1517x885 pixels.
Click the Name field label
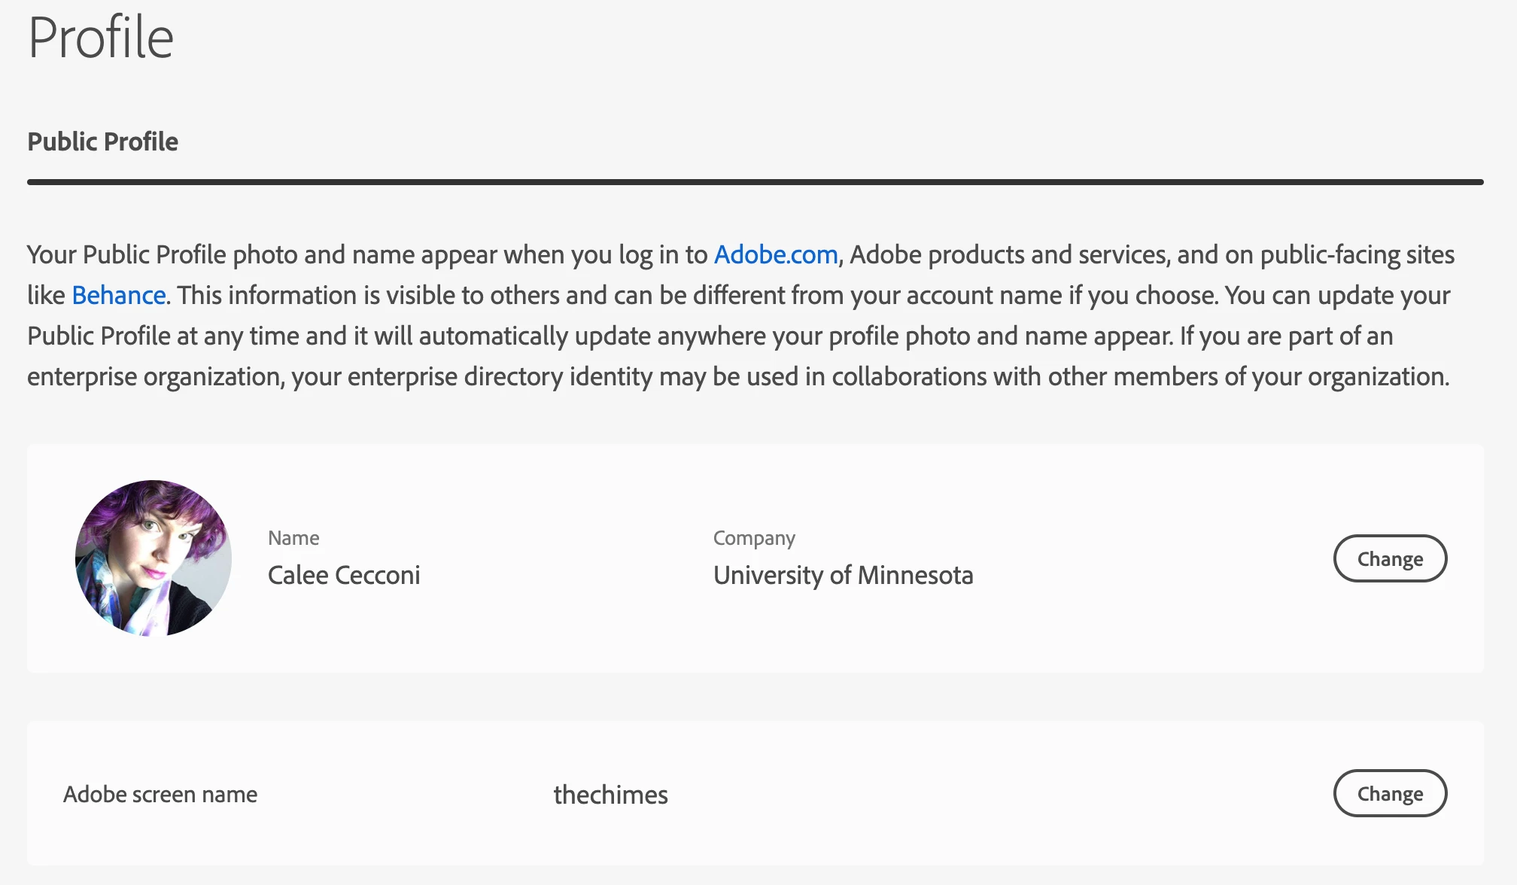click(x=293, y=538)
